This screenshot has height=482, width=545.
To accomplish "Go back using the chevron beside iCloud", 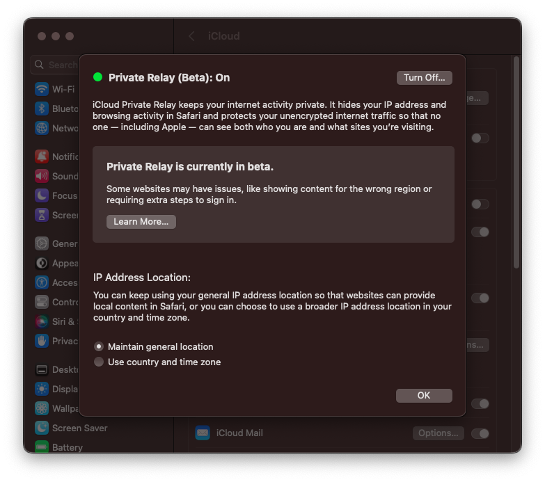I will pos(191,35).
